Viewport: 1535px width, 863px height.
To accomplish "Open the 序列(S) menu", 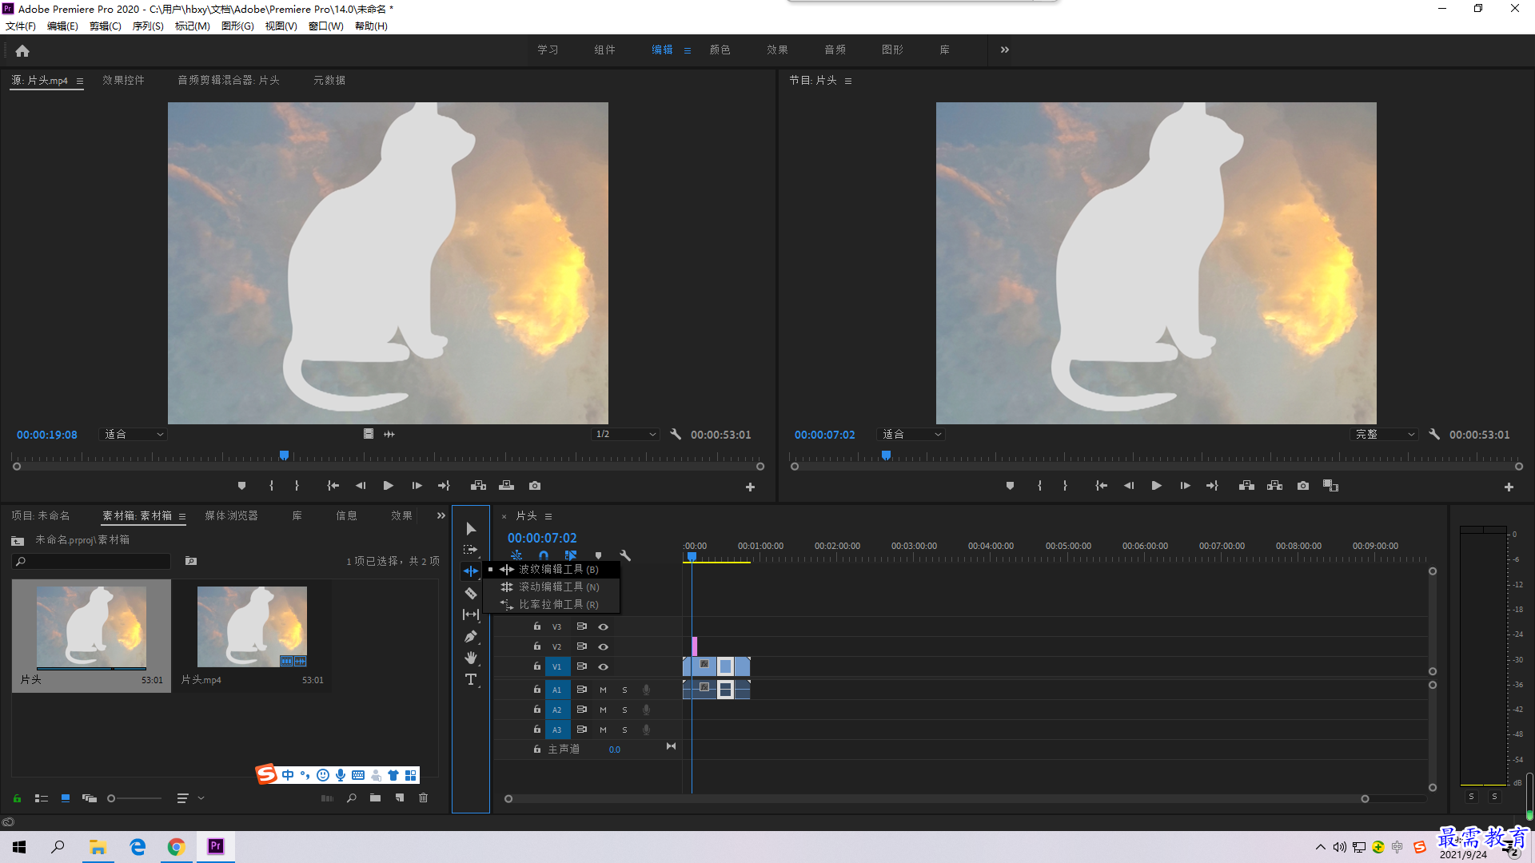I will [148, 26].
